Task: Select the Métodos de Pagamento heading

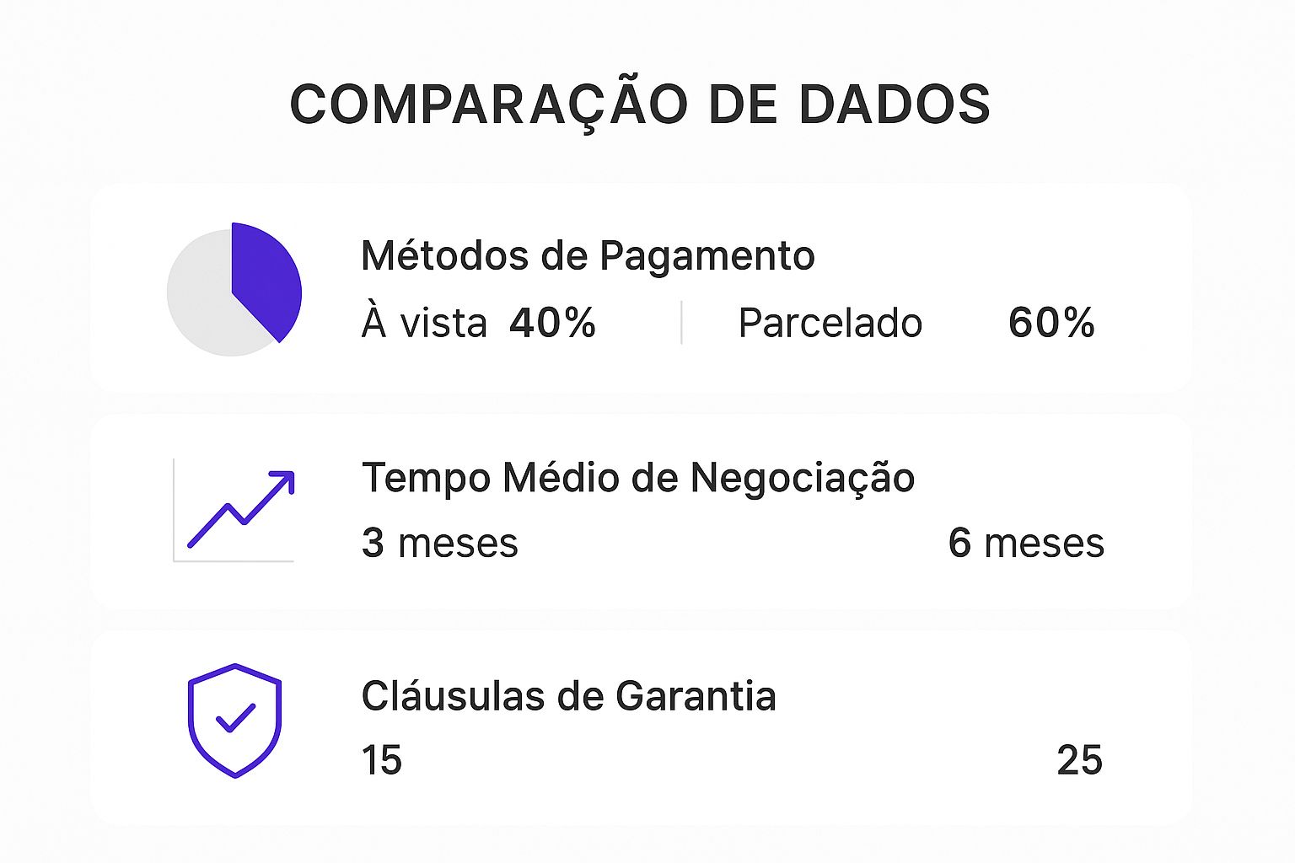Action: (x=588, y=256)
